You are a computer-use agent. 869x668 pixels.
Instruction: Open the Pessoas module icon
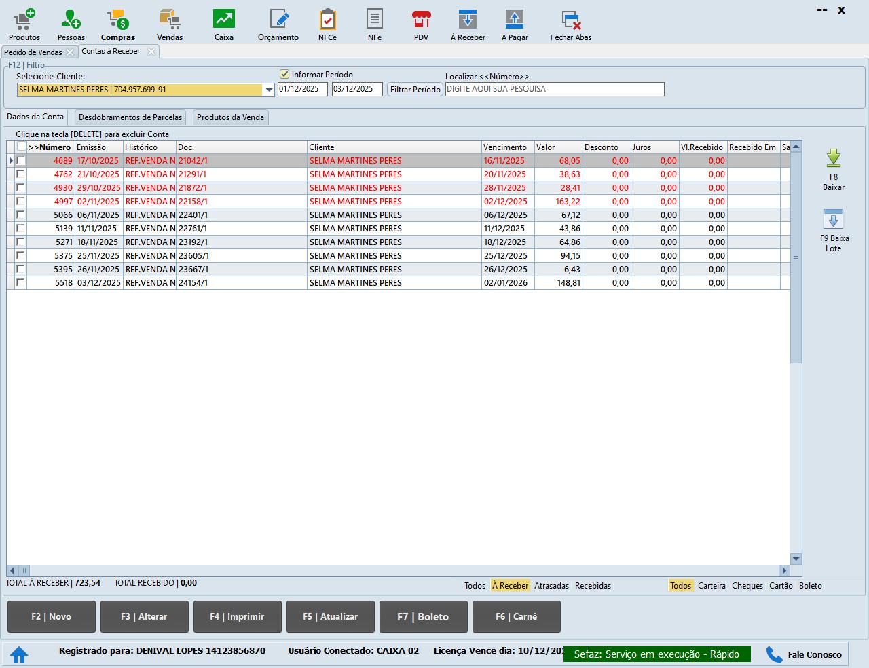click(x=71, y=19)
